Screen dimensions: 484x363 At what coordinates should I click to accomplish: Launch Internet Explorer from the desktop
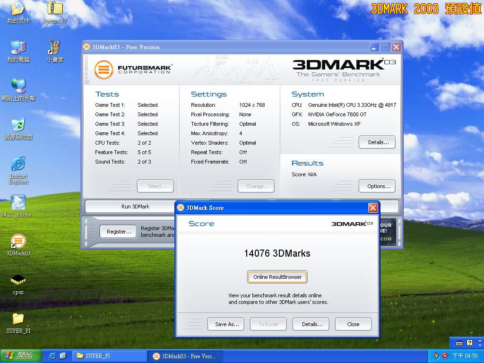click(x=18, y=164)
